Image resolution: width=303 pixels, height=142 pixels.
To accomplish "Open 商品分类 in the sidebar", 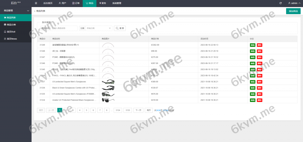I will point(16,25).
